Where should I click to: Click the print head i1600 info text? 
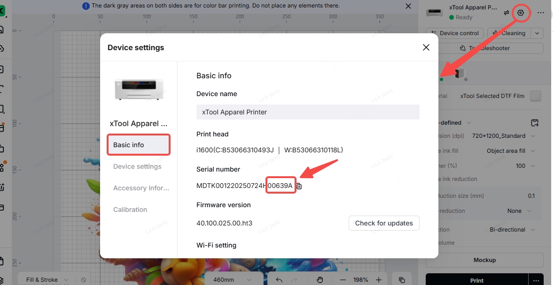270,150
